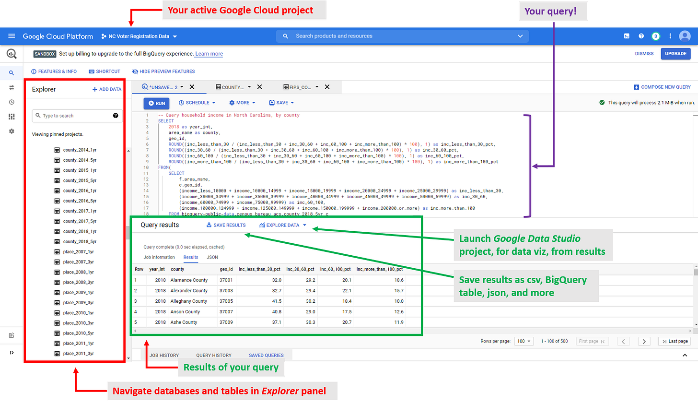Expand the left sidebar with arrow icon
The image size is (698, 404).
[x=12, y=353]
